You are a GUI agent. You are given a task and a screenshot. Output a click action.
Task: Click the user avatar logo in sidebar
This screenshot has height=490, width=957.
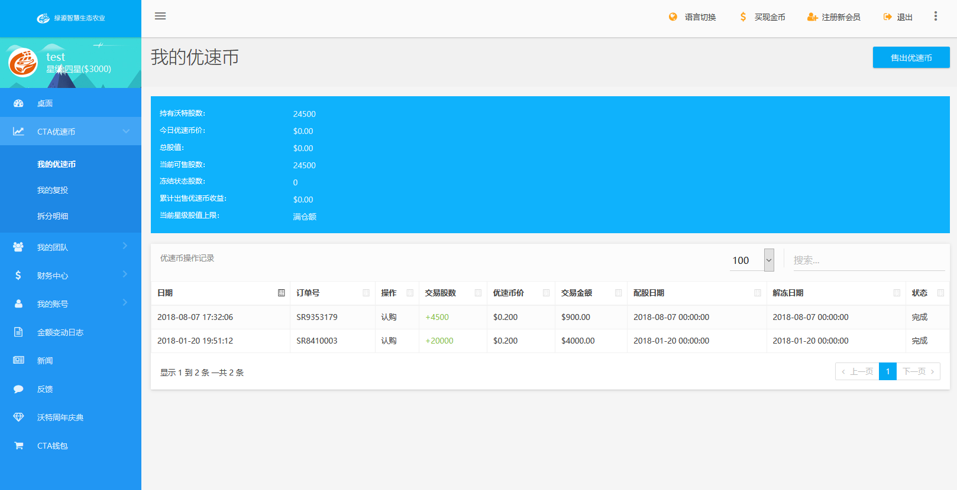click(x=23, y=63)
